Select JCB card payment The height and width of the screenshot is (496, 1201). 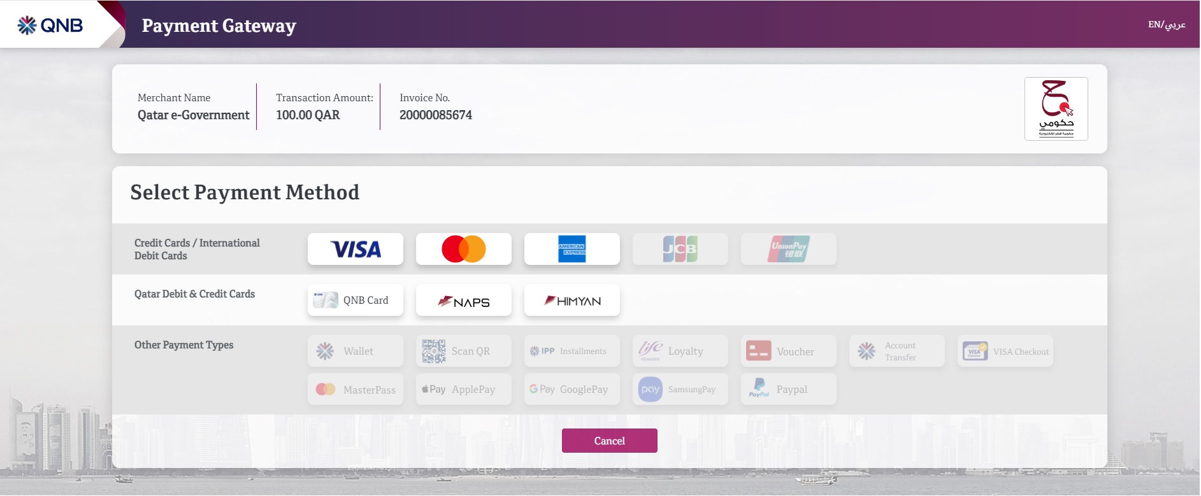click(x=680, y=249)
